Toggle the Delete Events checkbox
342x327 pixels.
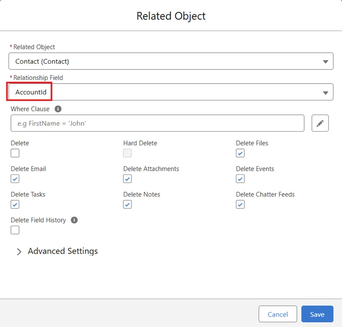[240, 179]
